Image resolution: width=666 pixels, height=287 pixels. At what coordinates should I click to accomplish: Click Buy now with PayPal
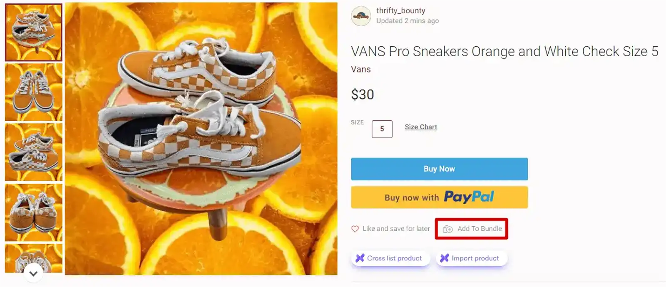(x=440, y=197)
